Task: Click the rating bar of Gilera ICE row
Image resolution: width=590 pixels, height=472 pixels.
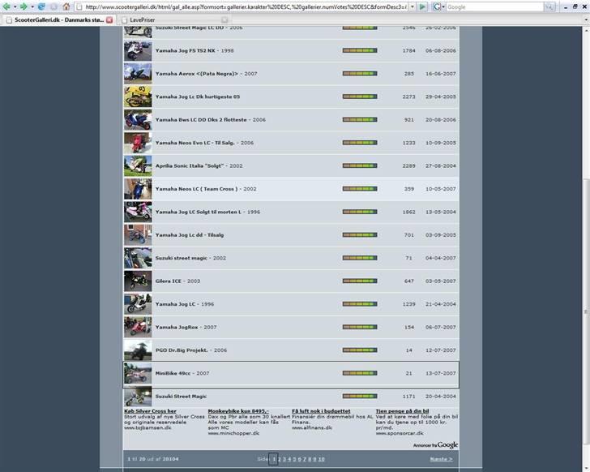Action: (360, 281)
